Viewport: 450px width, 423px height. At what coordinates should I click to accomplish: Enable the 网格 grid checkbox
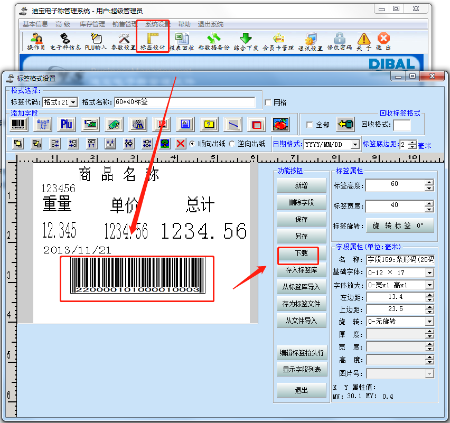click(x=268, y=102)
